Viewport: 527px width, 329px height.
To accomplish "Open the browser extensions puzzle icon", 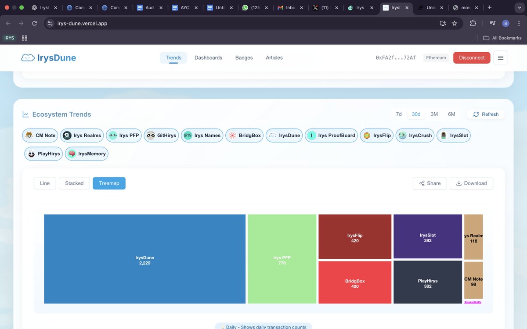I will [x=473, y=23].
